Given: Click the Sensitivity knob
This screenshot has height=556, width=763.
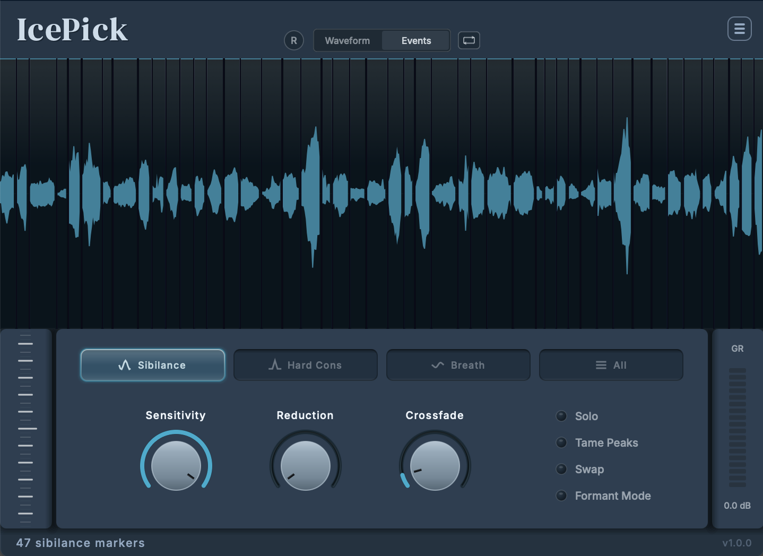Looking at the screenshot, I should [x=176, y=465].
